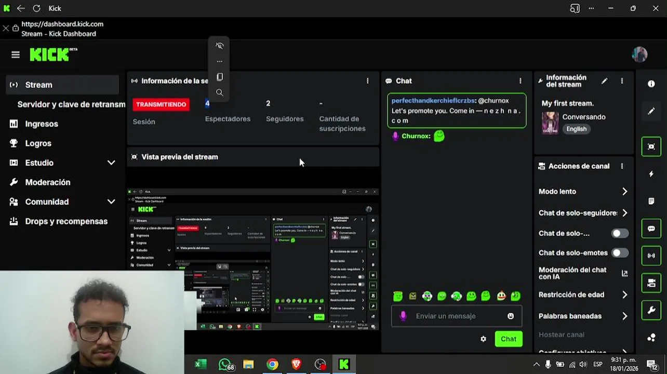Select Stream in the left menu

tap(62, 85)
